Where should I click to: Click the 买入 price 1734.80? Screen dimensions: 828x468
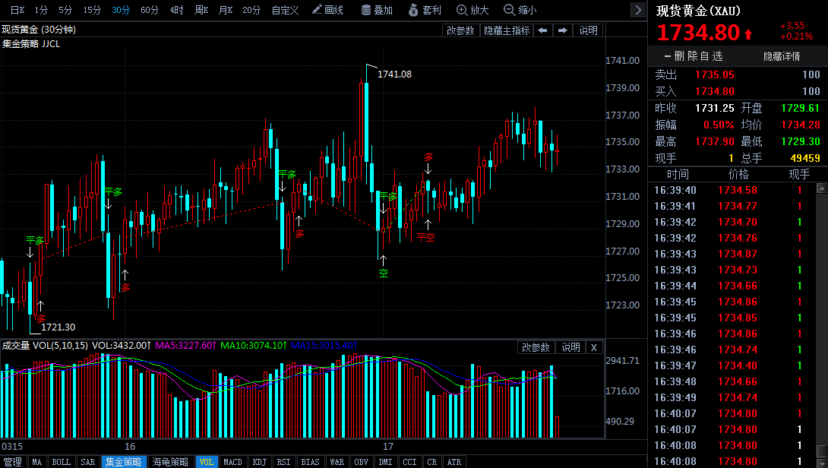click(715, 91)
